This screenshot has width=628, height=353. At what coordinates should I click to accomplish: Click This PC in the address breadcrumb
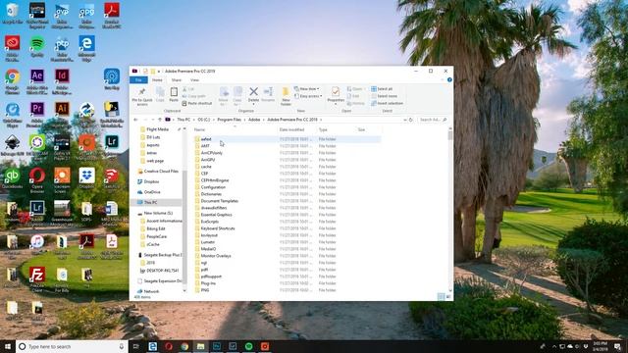[x=183, y=120]
